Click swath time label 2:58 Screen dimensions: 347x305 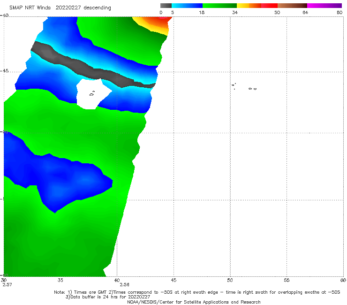pyautogui.click(x=124, y=285)
